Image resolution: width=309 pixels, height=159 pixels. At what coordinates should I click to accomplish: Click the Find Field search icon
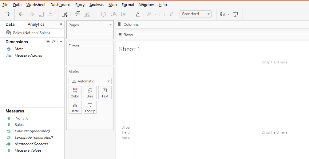53,41
